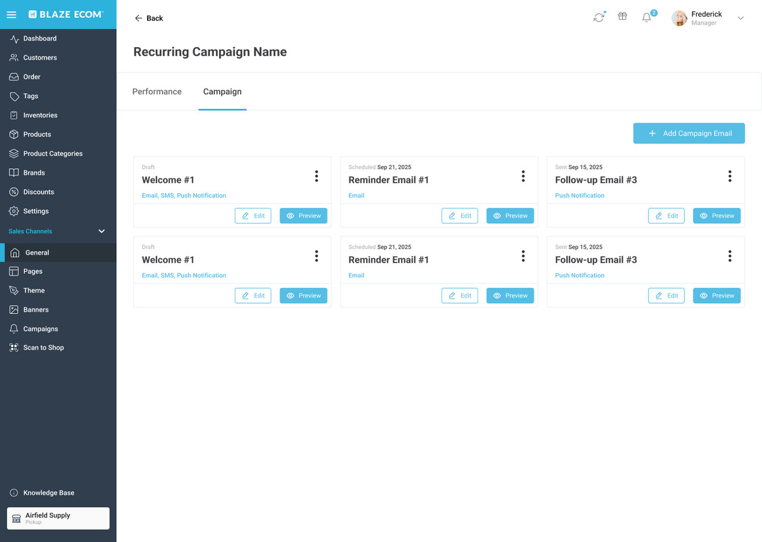Preview the top-row Follow-up Email #3 card
The width and height of the screenshot is (762, 542).
pyautogui.click(x=717, y=216)
